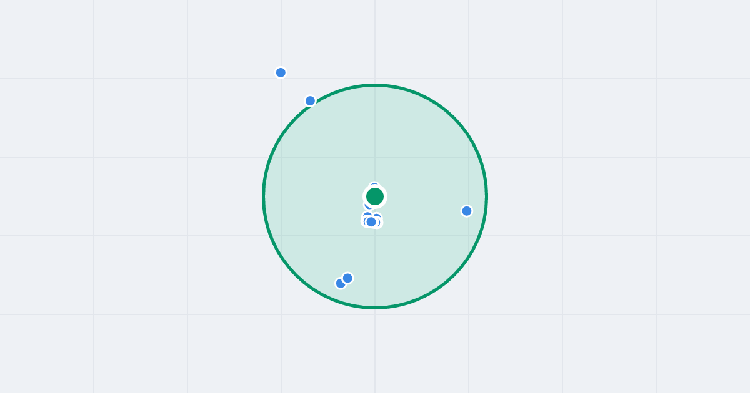The height and width of the screenshot is (393, 750).
Task: Select the blue marker on the circle's upper-left edge
Action: click(310, 100)
